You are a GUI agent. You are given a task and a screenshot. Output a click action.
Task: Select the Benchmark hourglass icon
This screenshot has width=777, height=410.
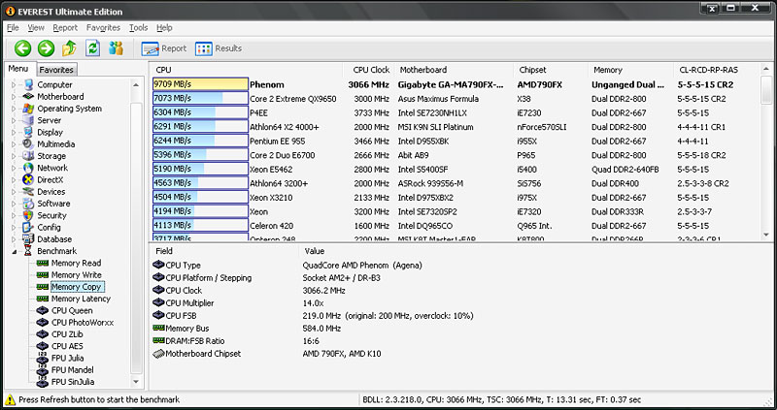click(x=28, y=251)
